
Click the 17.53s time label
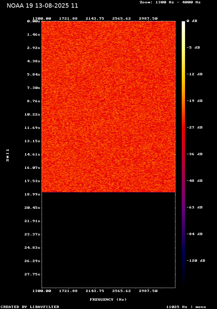point(32,181)
